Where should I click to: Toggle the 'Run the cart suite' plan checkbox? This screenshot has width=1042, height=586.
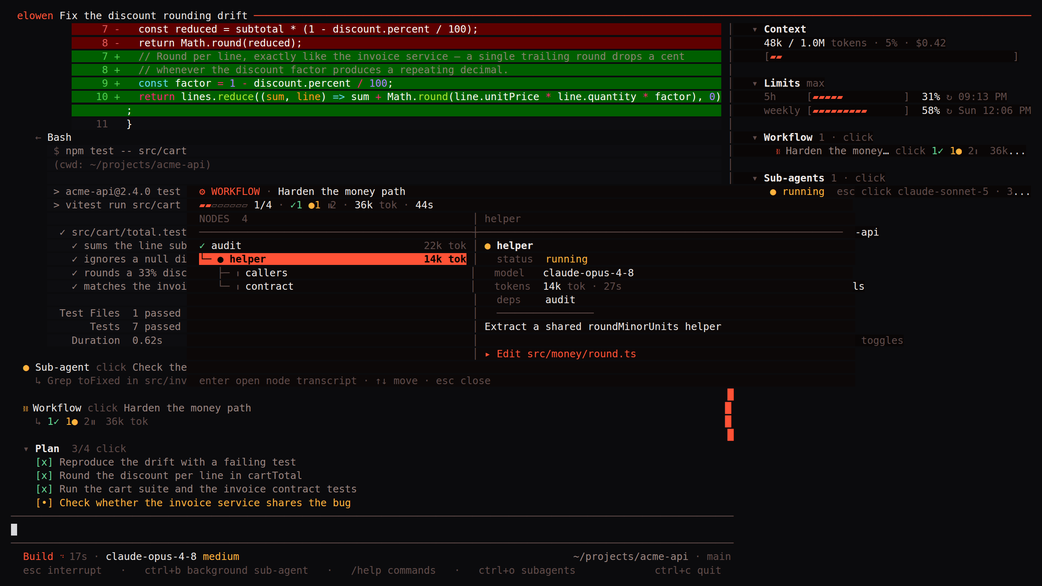tap(44, 489)
